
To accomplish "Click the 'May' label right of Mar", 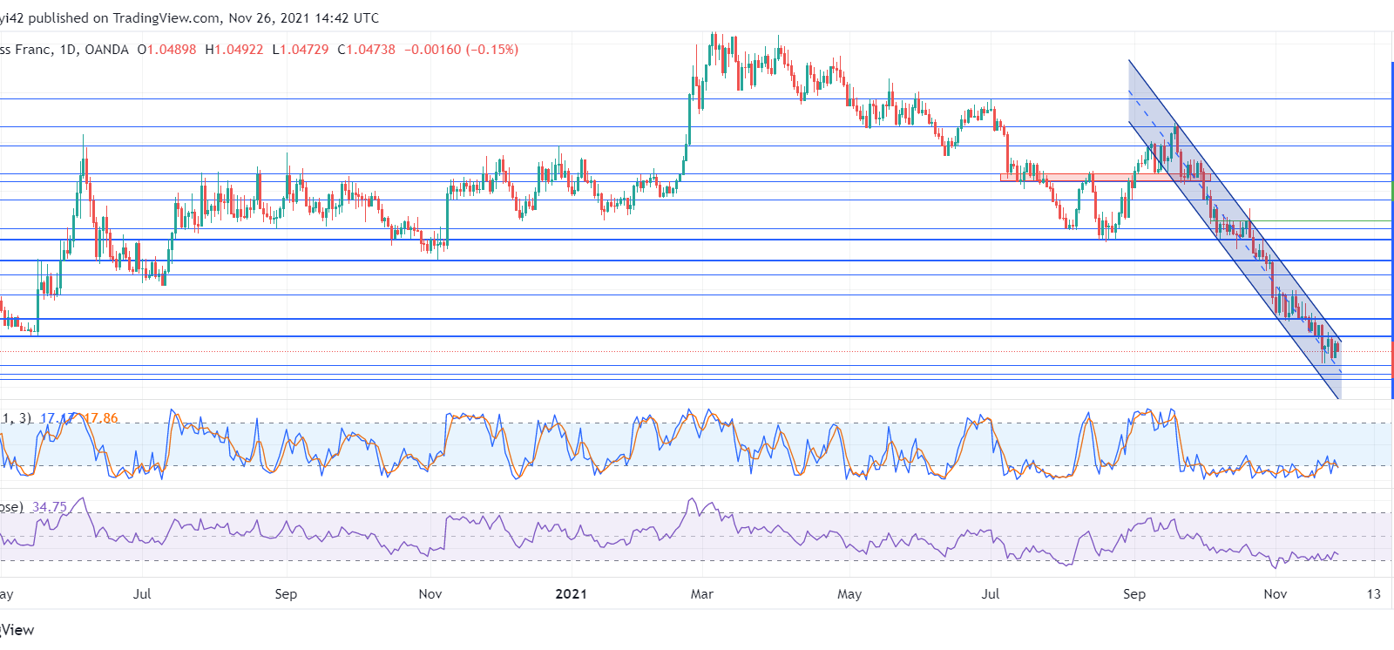I will [x=849, y=594].
